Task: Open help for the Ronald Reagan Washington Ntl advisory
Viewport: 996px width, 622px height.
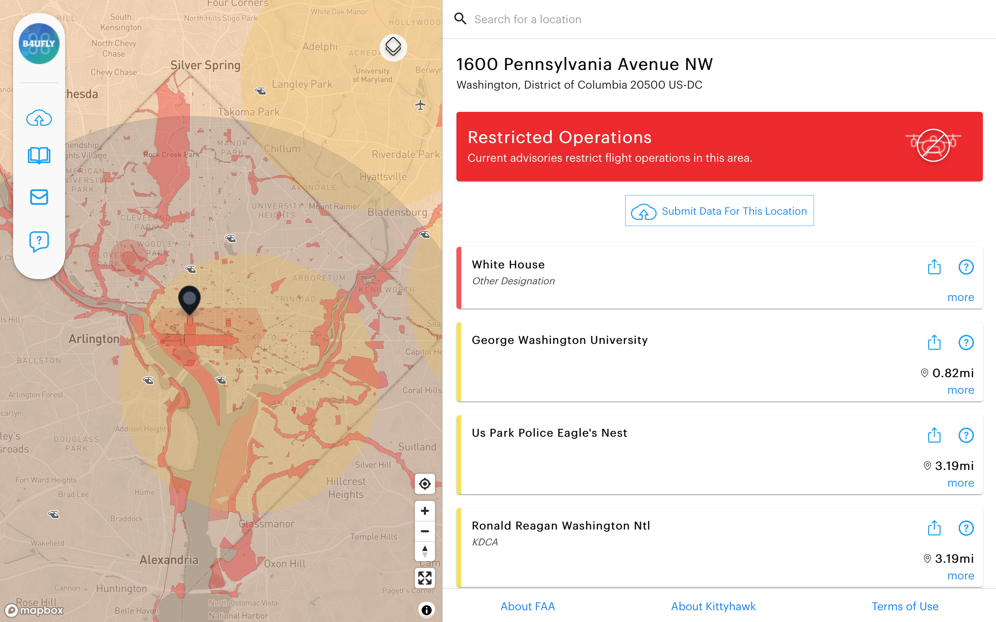Action: [x=966, y=528]
